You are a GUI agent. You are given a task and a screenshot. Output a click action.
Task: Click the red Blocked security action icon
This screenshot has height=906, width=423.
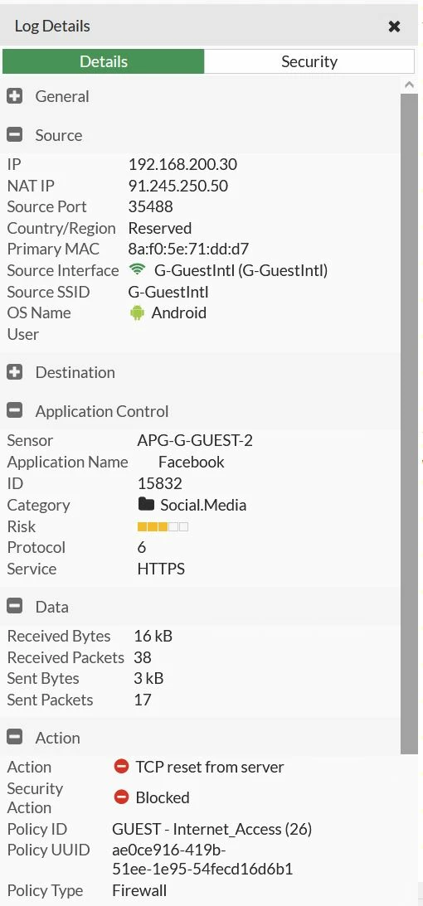pyautogui.click(x=121, y=797)
